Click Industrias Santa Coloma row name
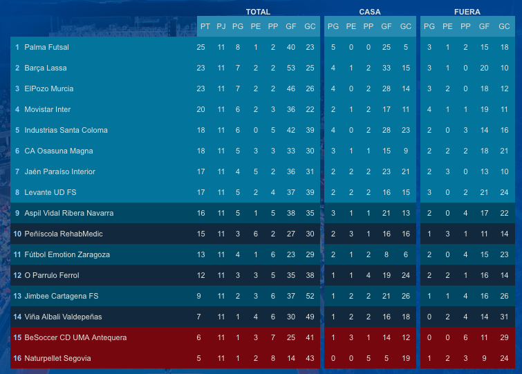Image resolution: width=522 pixels, height=374 pixels. click(66, 130)
